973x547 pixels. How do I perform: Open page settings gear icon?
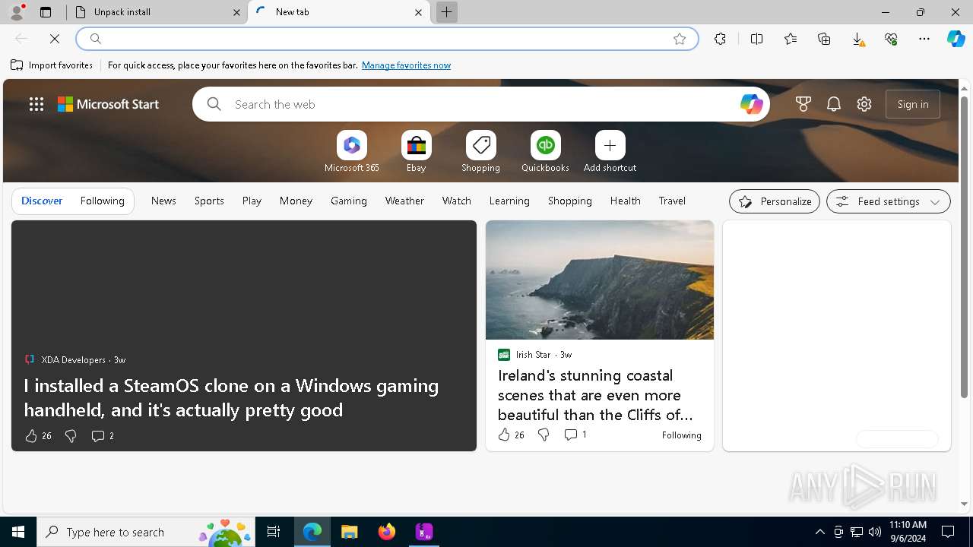(864, 104)
